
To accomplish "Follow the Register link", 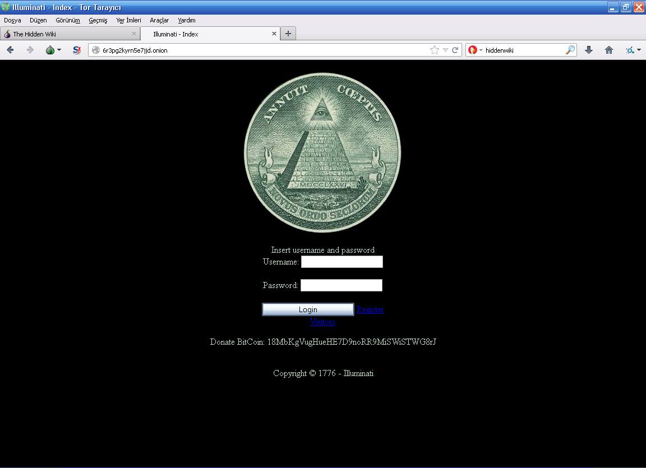I will (x=370, y=309).
